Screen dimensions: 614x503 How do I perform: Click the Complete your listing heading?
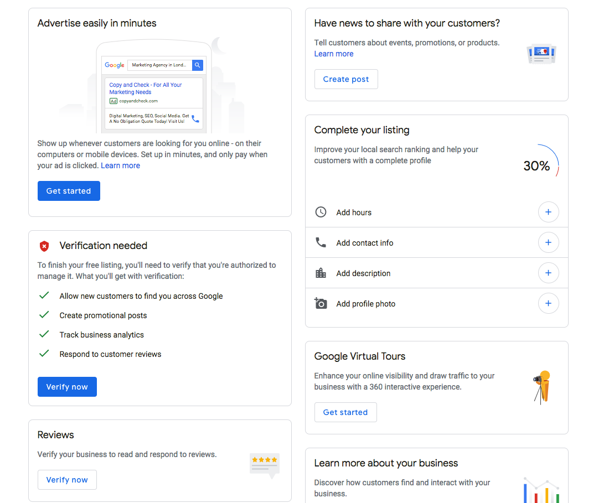(362, 130)
